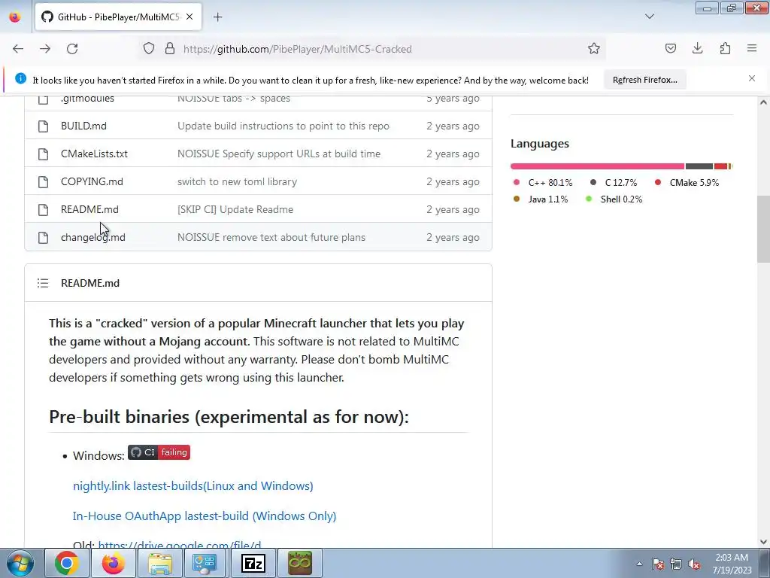The image size is (770, 578).
Task: Select the Shell 0.2% language entry
Action: tap(614, 199)
